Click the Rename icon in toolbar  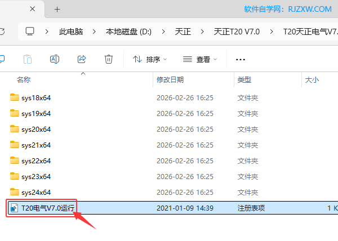[x=55, y=59]
